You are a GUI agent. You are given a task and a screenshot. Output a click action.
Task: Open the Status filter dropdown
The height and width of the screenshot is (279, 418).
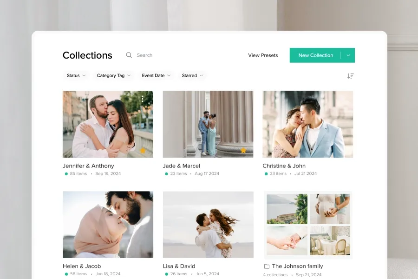(76, 75)
